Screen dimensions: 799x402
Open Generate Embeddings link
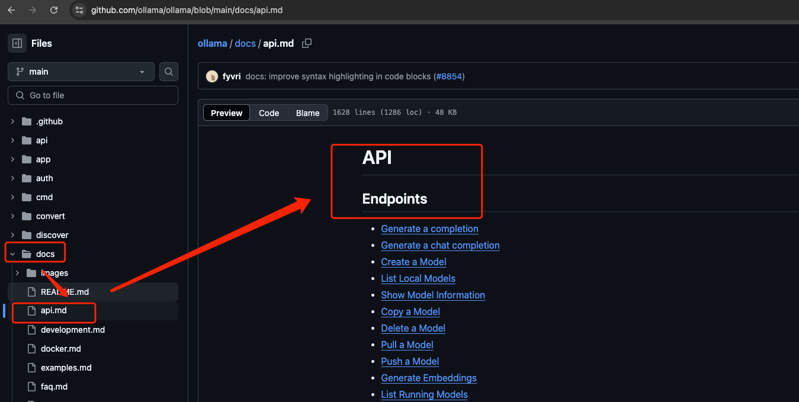click(429, 378)
